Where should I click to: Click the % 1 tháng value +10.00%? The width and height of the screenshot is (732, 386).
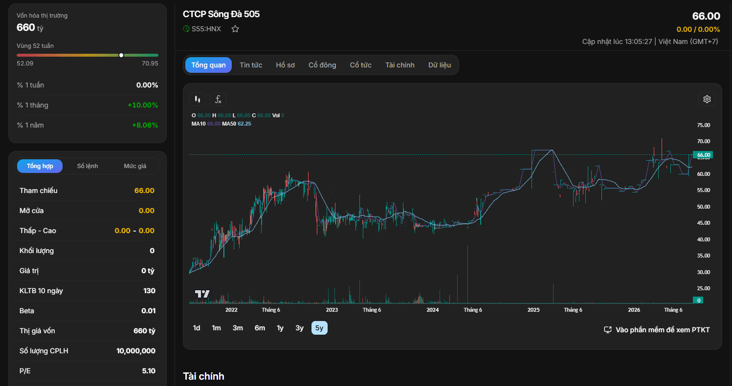[143, 105]
